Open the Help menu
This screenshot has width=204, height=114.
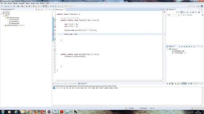click(47, 3)
